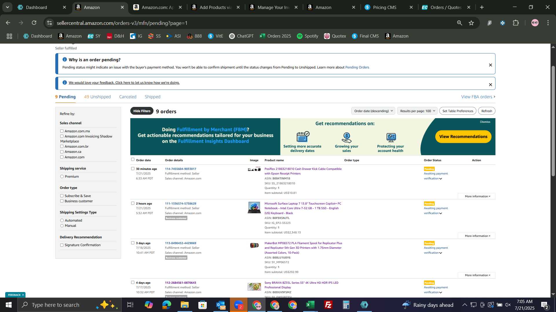Image resolution: width=556 pixels, height=312 pixels.
Task: Open the Chrome three-dot menu
Action: (548, 23)
